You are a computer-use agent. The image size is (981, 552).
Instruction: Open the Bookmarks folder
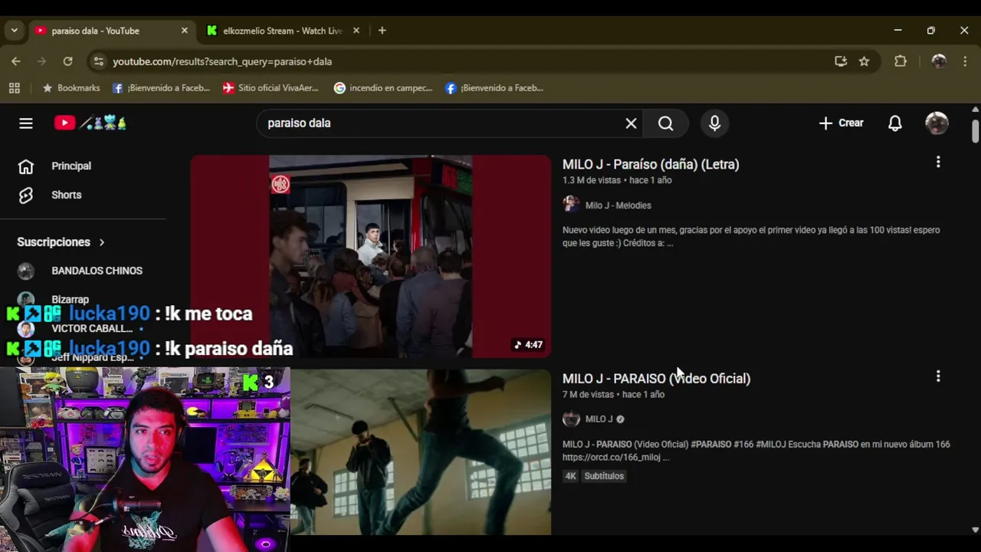pyautogui.click(x=71, y=88)
